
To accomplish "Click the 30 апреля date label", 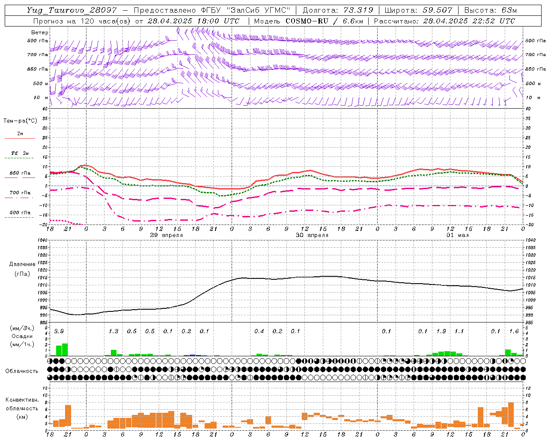I will click(x=312, y=235).
